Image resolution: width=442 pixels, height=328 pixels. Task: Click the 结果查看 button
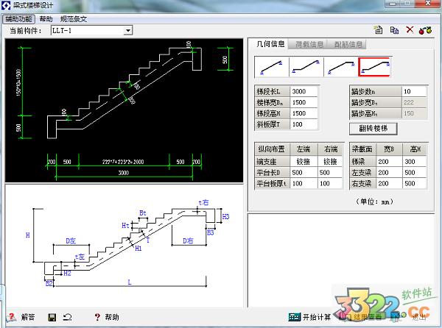pyautogui.click(x=361, y=317)
